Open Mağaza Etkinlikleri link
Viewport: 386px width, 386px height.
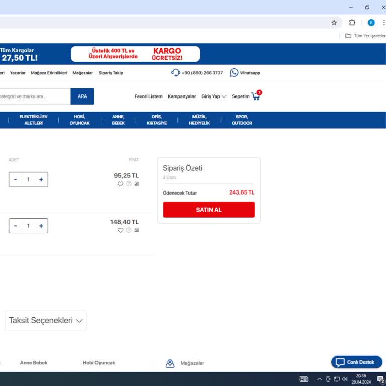point(49,73)
